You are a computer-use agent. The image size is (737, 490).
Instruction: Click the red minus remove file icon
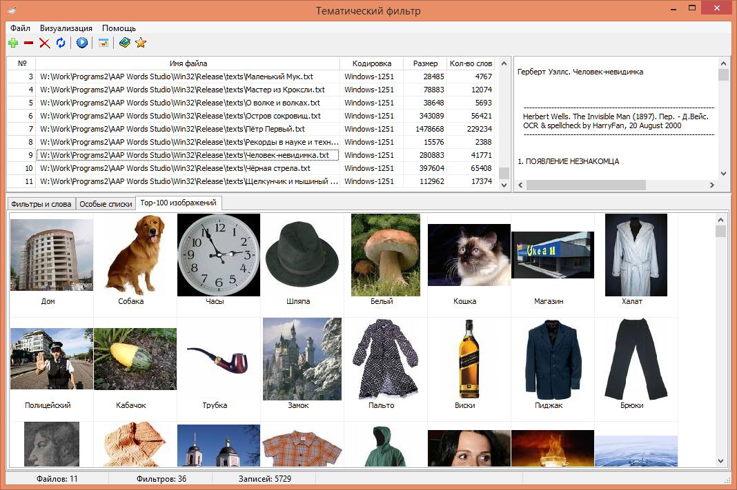(28, 43)
